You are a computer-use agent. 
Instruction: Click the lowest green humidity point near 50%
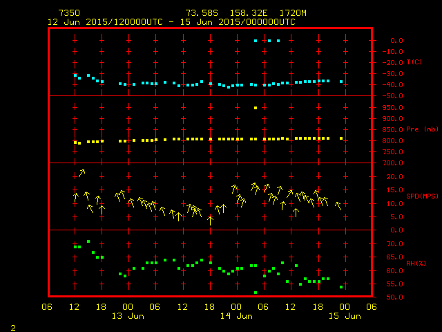coord(256,293)
